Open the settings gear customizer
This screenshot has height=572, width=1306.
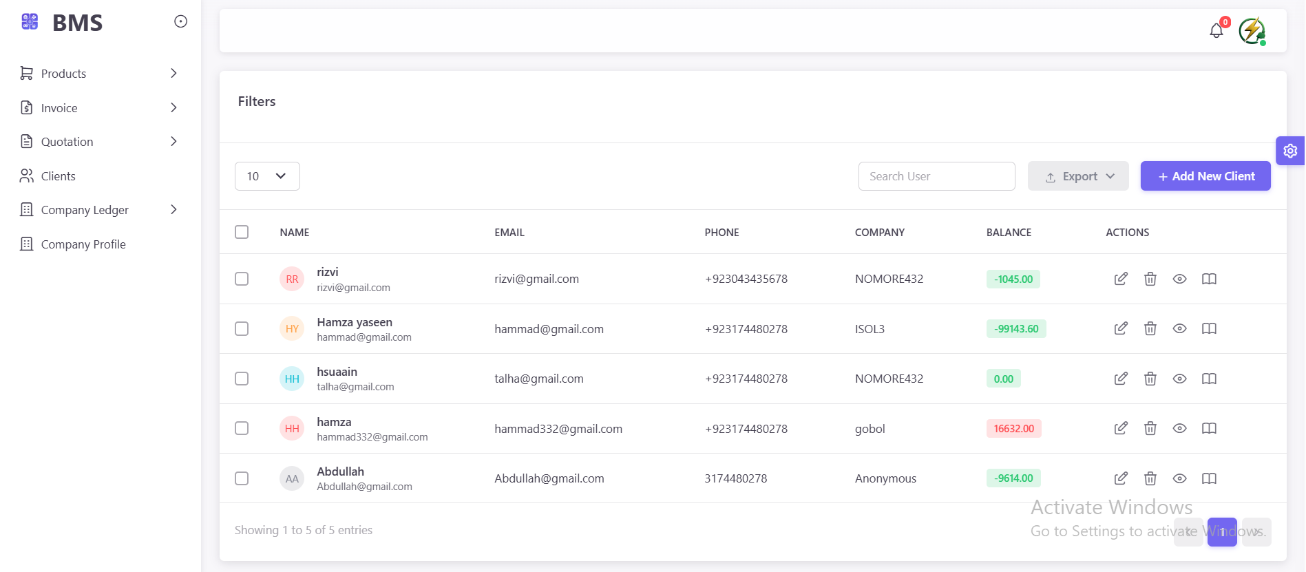1290,151
